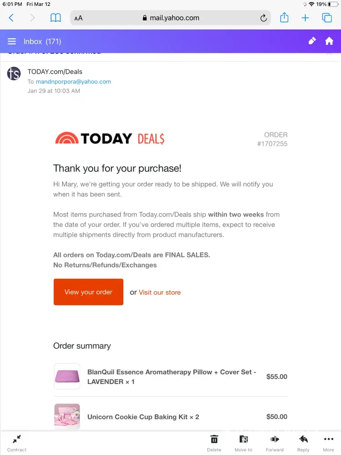Click the View your order button
Screen dimensions: 341x455
pyautogui.click(x=88, y=292)
